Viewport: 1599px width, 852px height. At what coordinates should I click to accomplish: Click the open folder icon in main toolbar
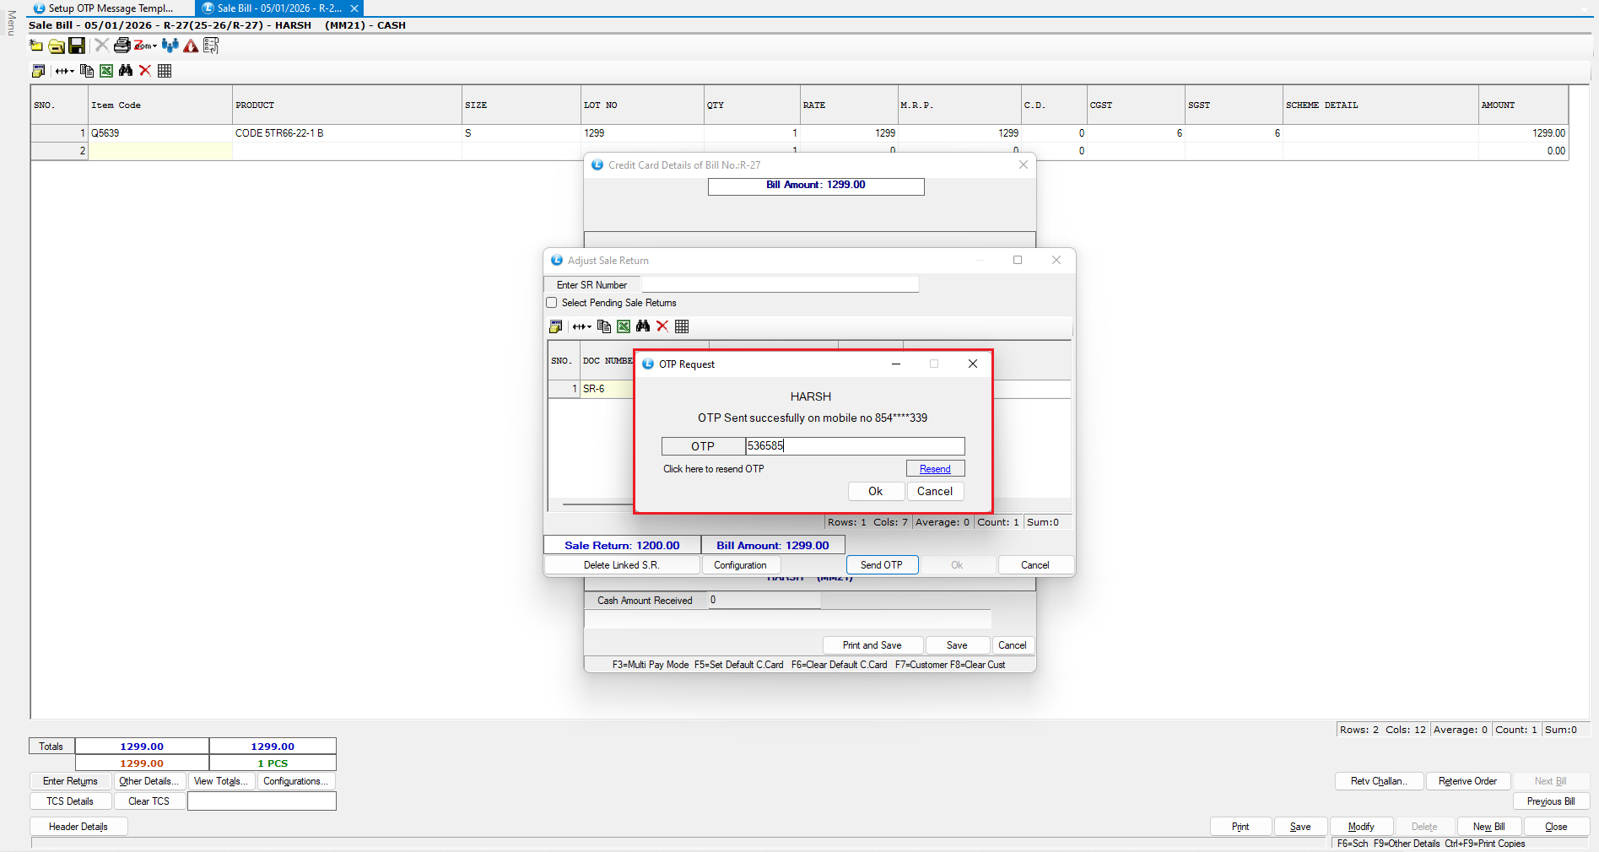[57, 46]
